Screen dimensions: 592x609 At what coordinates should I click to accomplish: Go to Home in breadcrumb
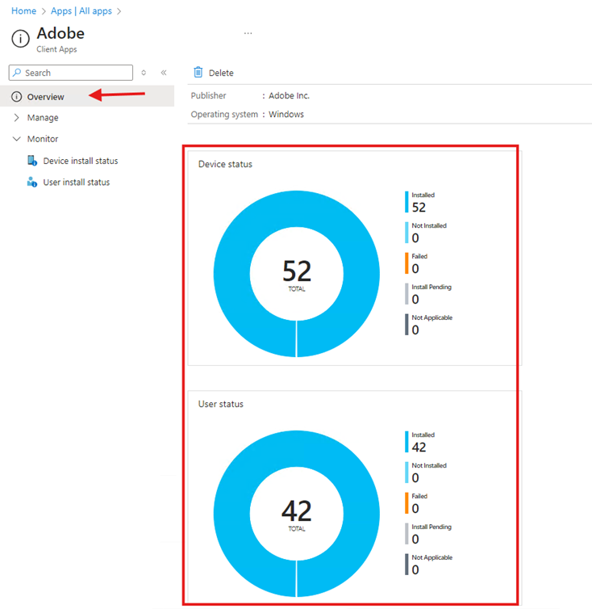(23, 10)
